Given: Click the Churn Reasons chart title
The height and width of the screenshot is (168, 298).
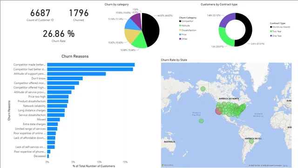Looking at the screenshot, I should point(75,56).
